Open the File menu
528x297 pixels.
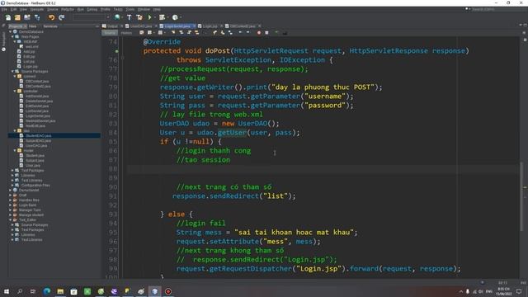click(4, 9)
